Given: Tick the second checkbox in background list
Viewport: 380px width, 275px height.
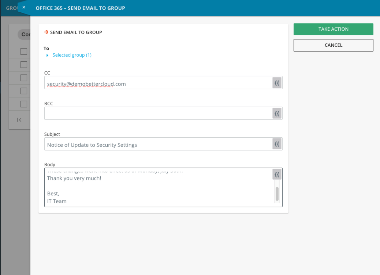Looking at the screenshot, I should [x=24, y=65].
